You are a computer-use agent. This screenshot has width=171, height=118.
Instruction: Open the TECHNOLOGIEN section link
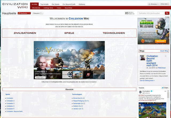click(114, 33)
